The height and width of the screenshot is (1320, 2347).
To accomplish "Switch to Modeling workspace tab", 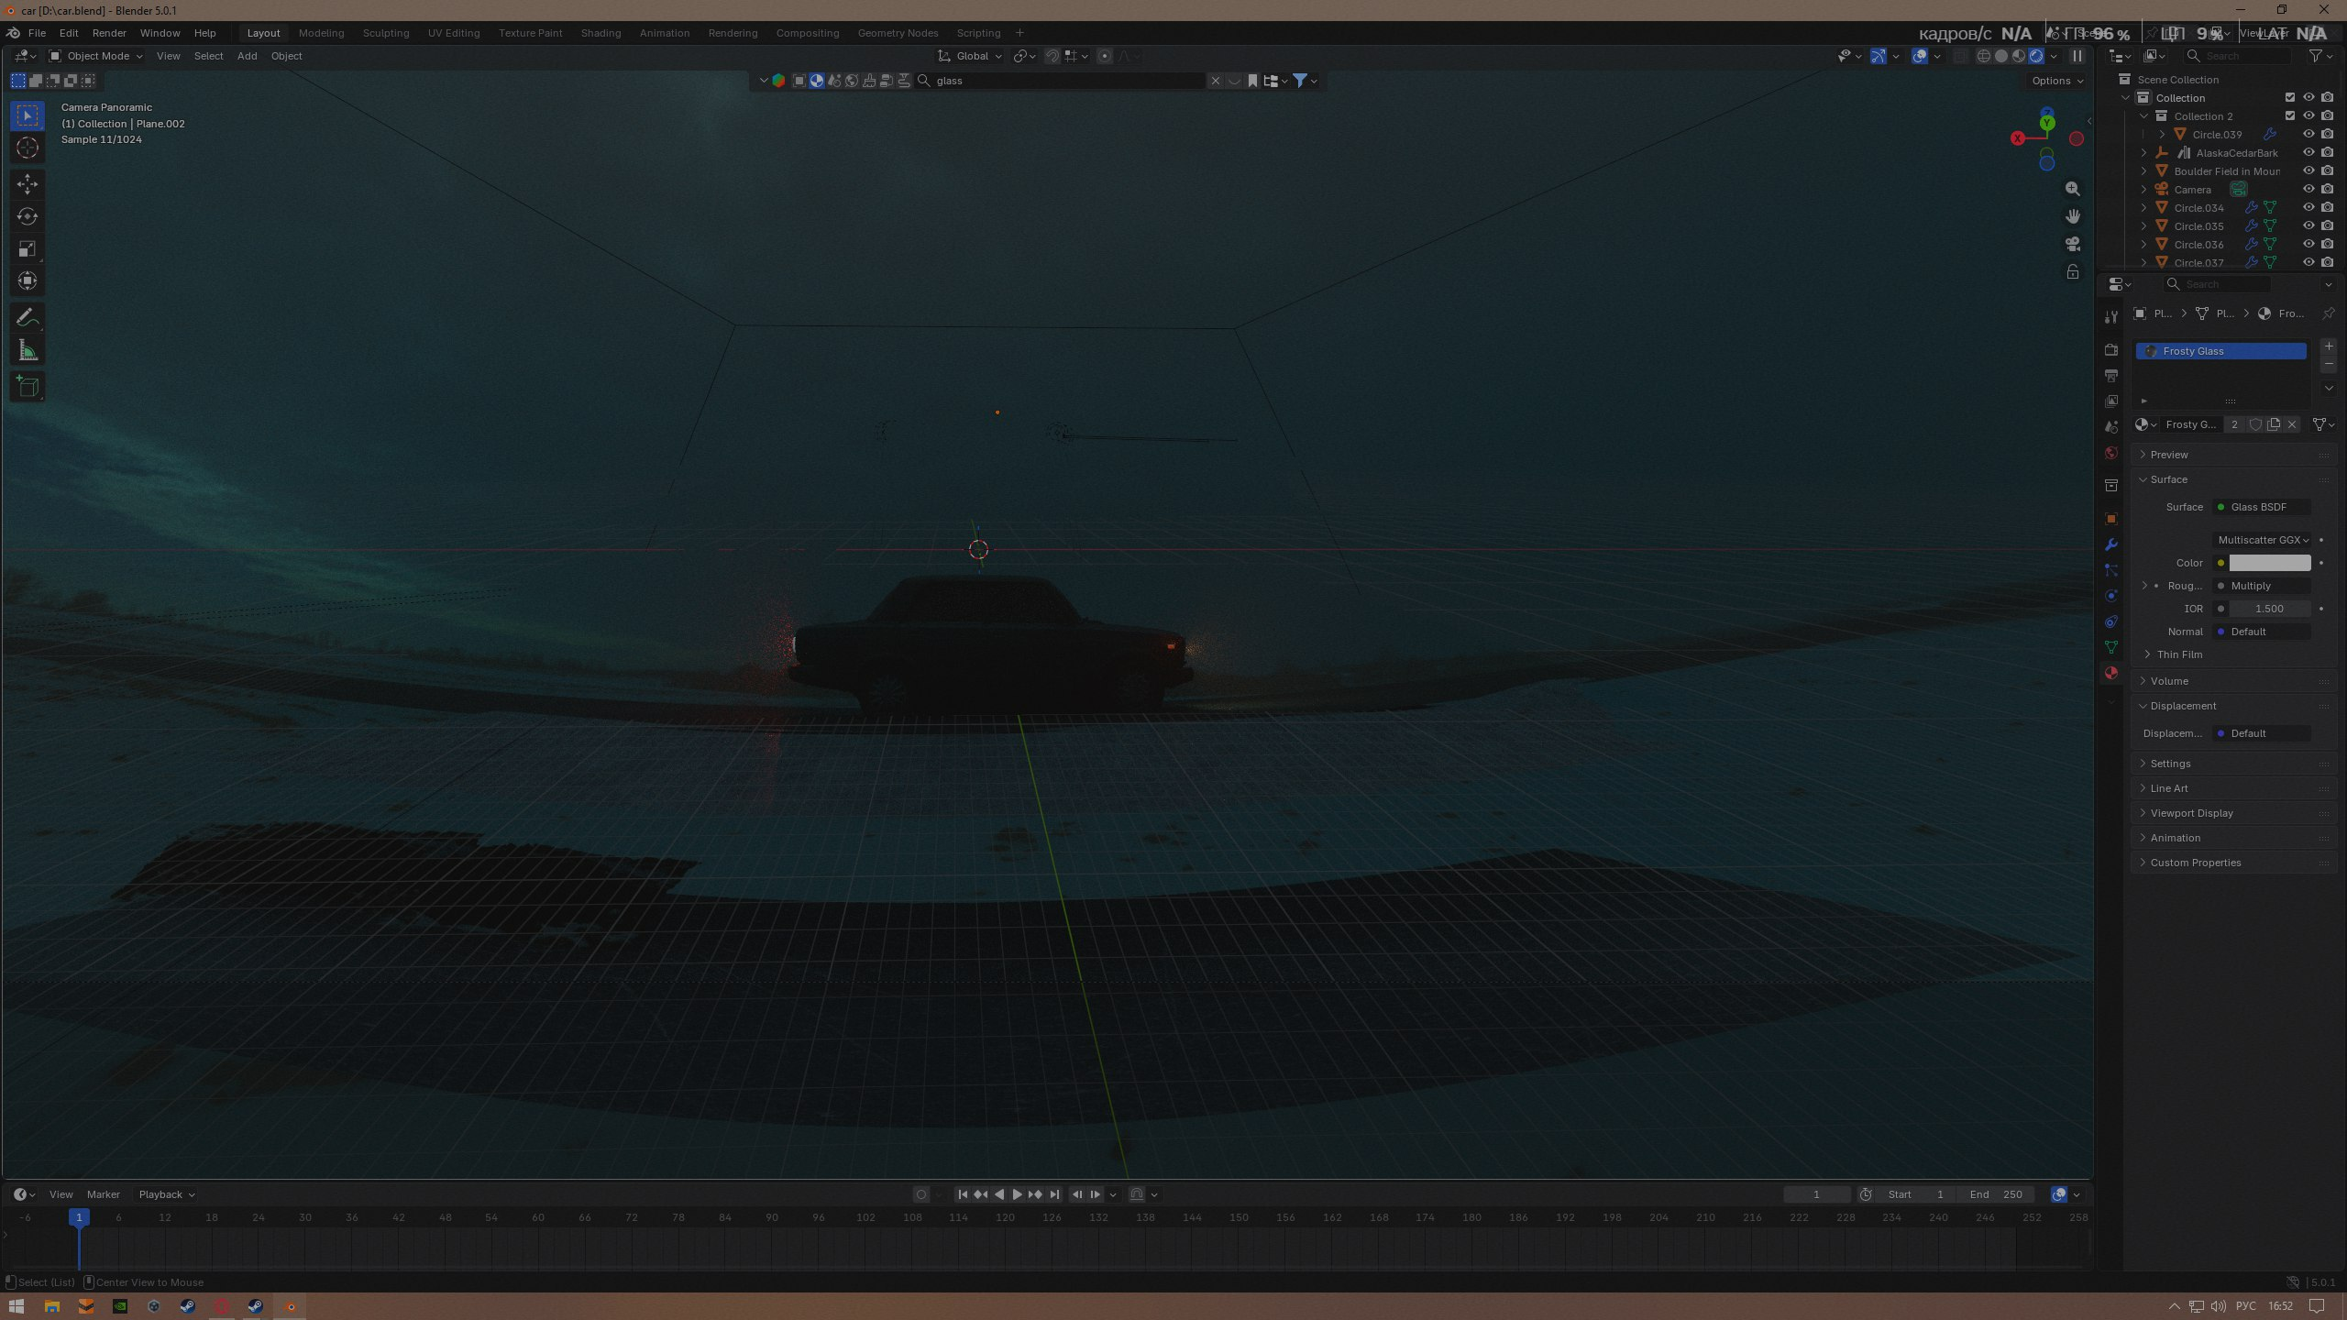I will [321, 33].
